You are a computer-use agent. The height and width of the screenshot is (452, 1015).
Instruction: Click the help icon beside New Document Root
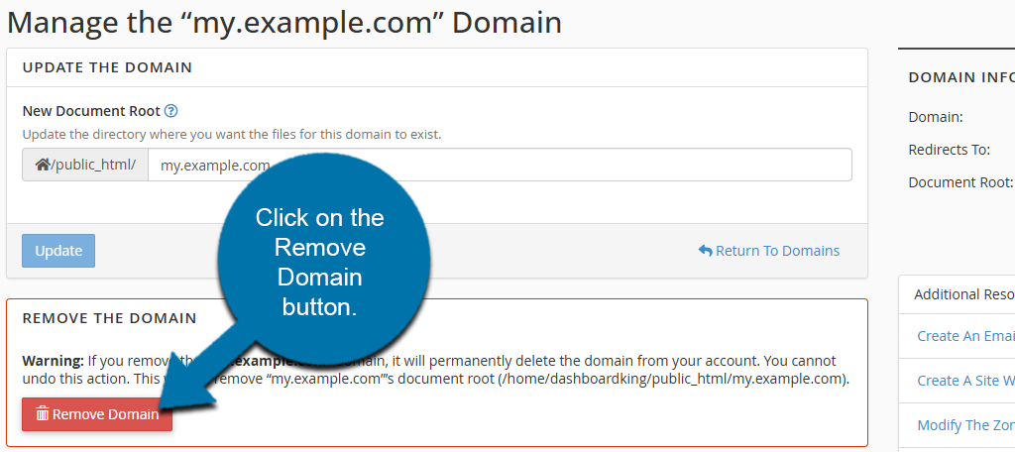(170, 111)
